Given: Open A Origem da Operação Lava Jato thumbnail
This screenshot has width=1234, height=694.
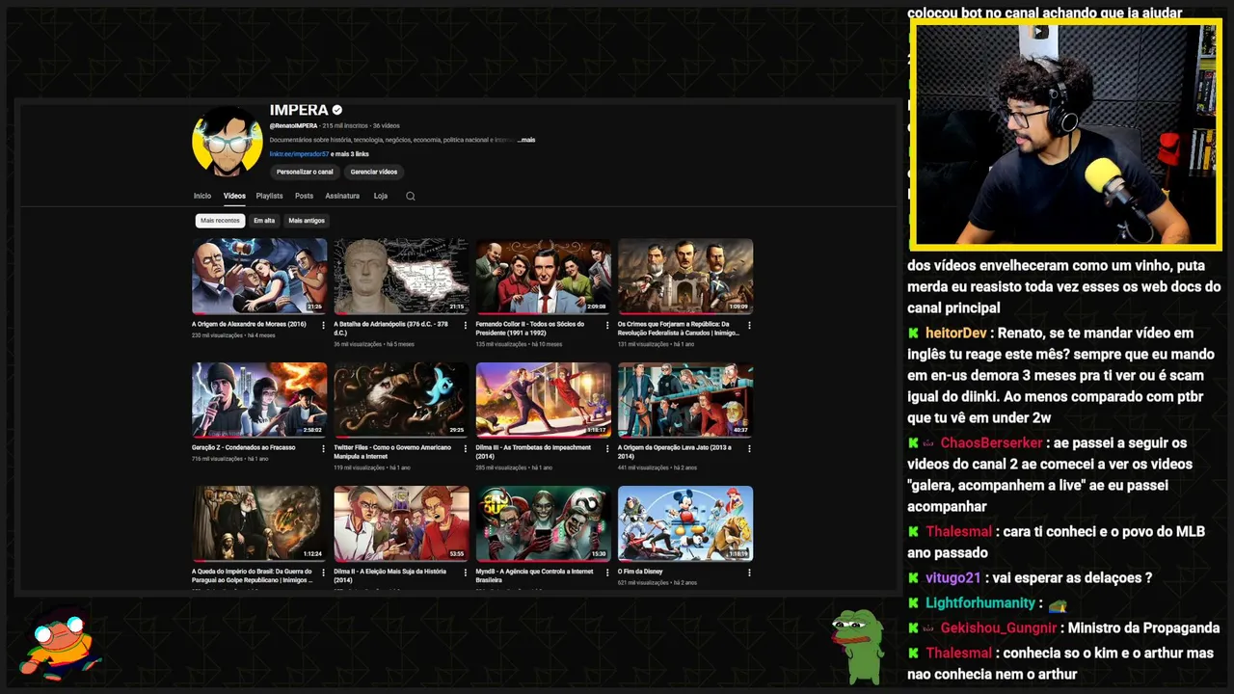Looking at the screenshot, I should coord(685,399).
